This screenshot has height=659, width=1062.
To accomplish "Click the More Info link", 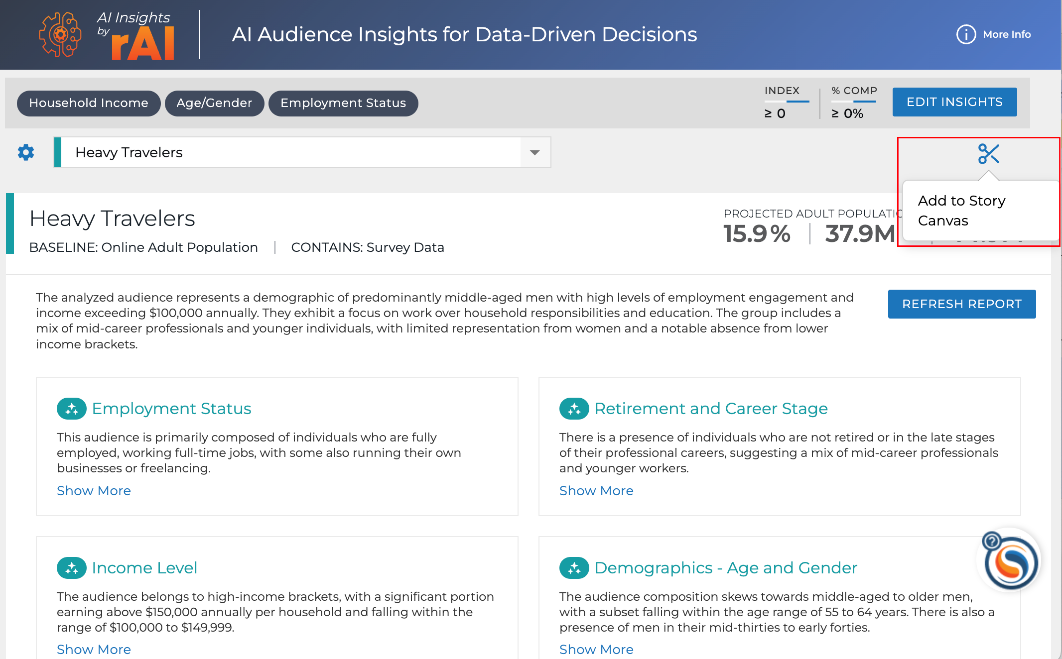I will click(1007, 34).
